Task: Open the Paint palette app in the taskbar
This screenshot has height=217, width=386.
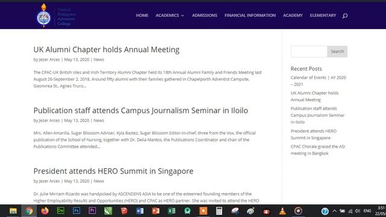Action: click(x=251, y=211)
